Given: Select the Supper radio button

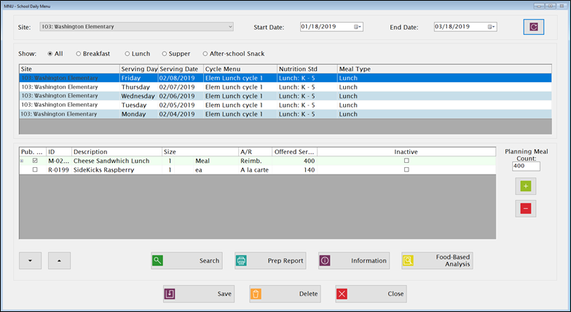Looking at the screenshot, I should pos(165,54).
